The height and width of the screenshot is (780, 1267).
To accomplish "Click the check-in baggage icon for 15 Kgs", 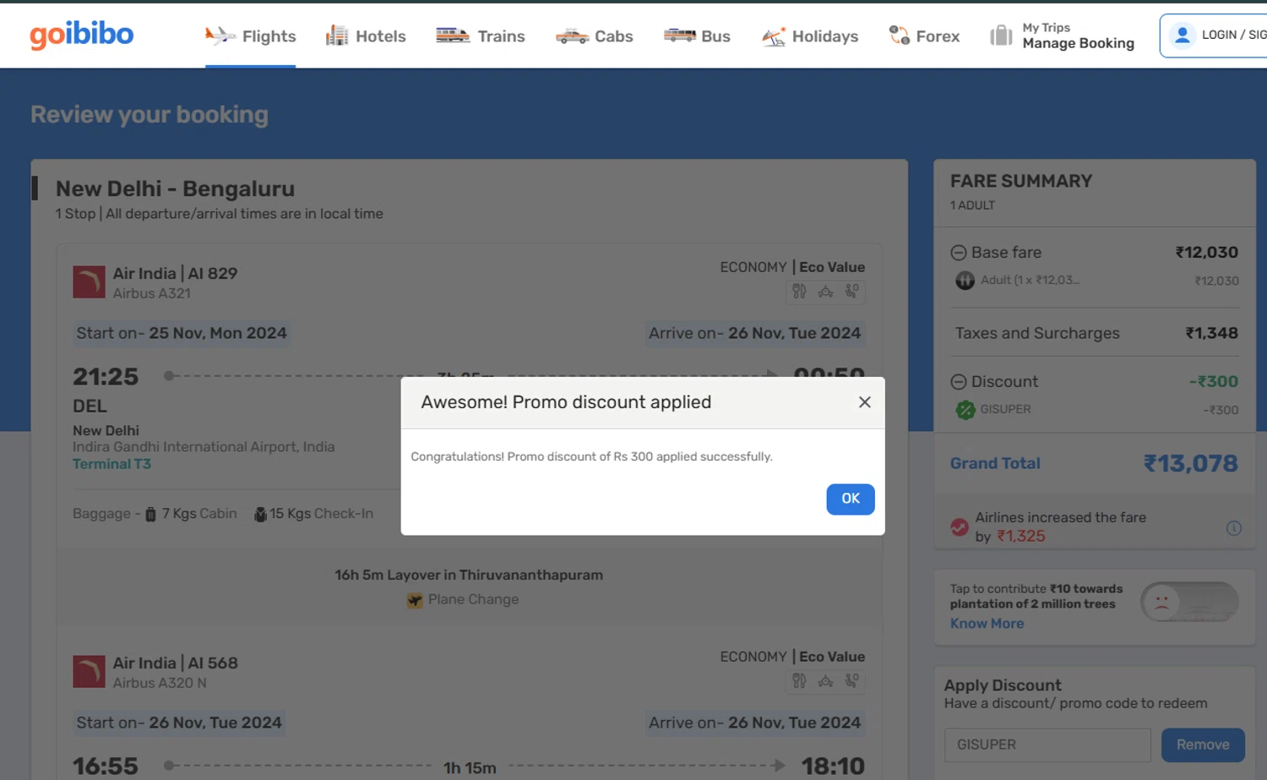I will point(260,514).
